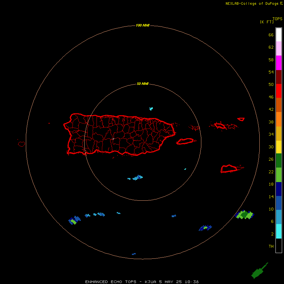Click the 10 legend value
This screenshot has height=284, width=284.
[x=271, y=209]
